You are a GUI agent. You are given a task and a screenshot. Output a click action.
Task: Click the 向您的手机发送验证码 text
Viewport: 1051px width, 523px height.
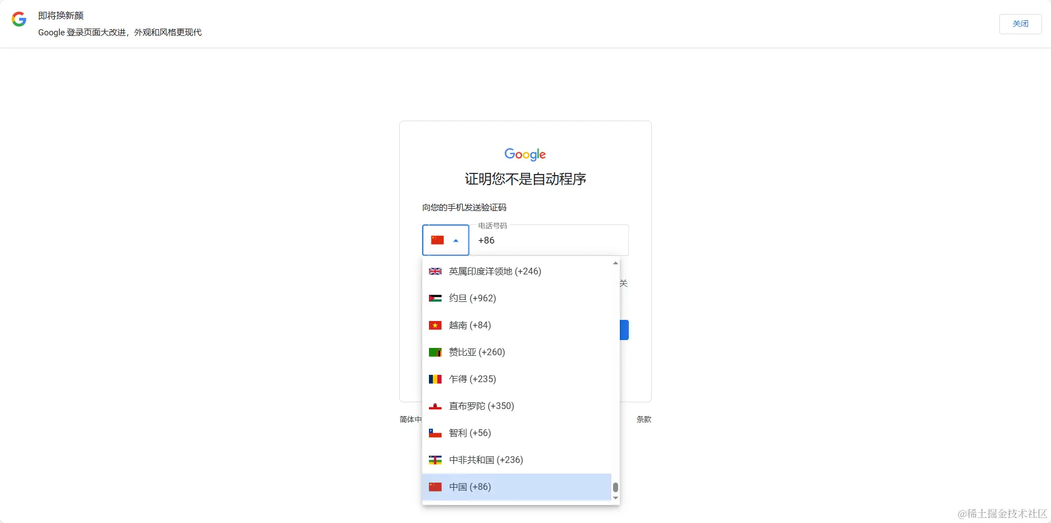tap(464, 208)
